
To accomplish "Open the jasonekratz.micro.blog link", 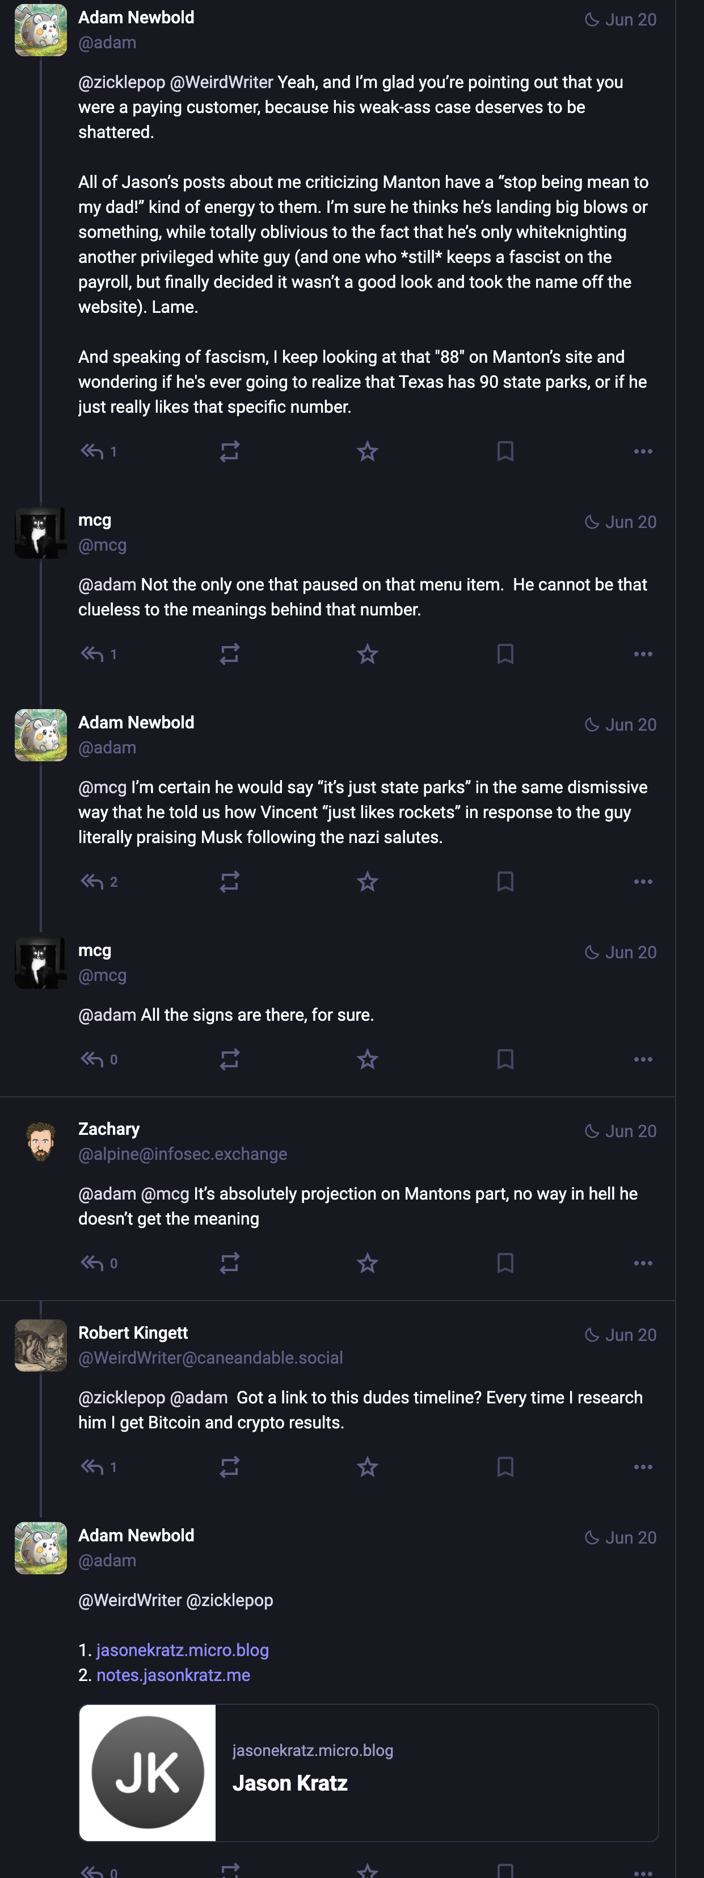I will pyautogui.click(x=182, y=1650).
